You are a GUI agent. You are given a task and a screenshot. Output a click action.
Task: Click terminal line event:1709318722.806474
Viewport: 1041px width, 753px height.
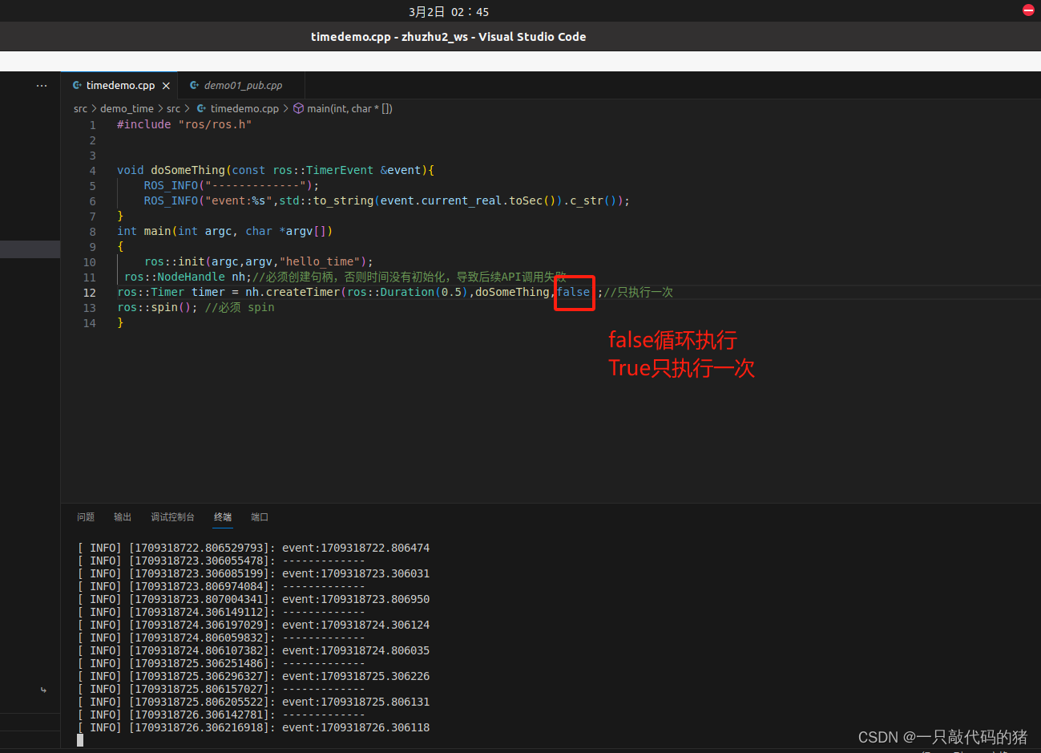(x=356, y=548)
